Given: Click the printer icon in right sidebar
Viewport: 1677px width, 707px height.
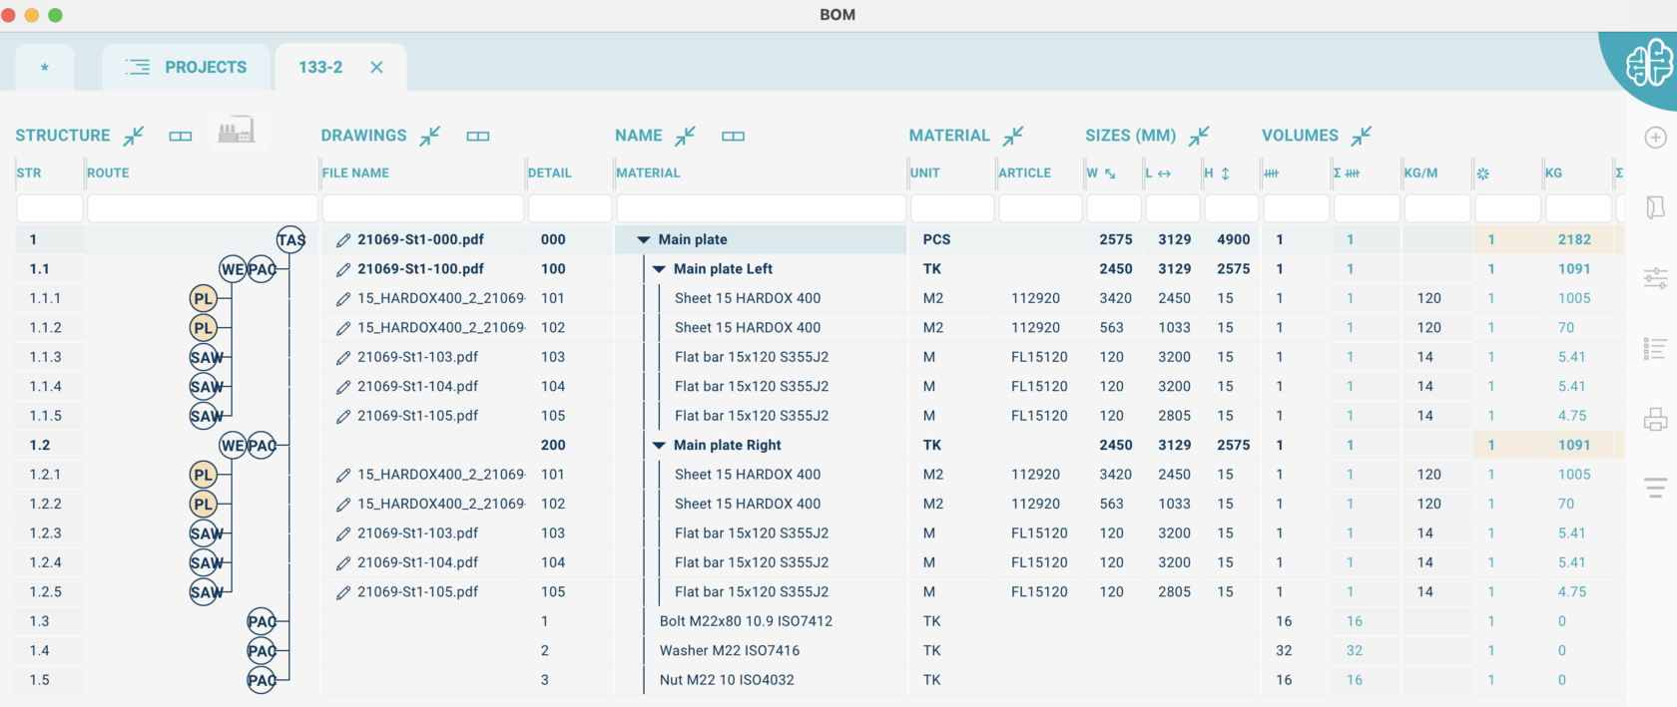Looking at the screenshot, I should [1655, 420].
